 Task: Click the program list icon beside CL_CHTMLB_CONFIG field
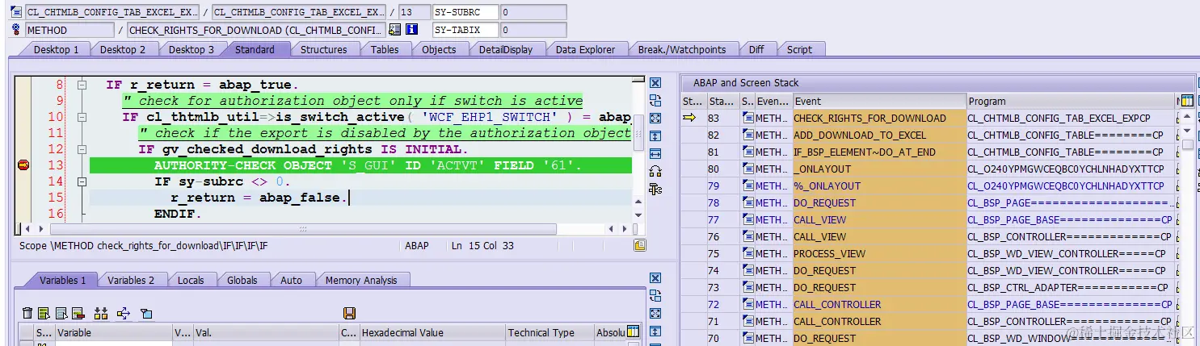click(17, 13)
